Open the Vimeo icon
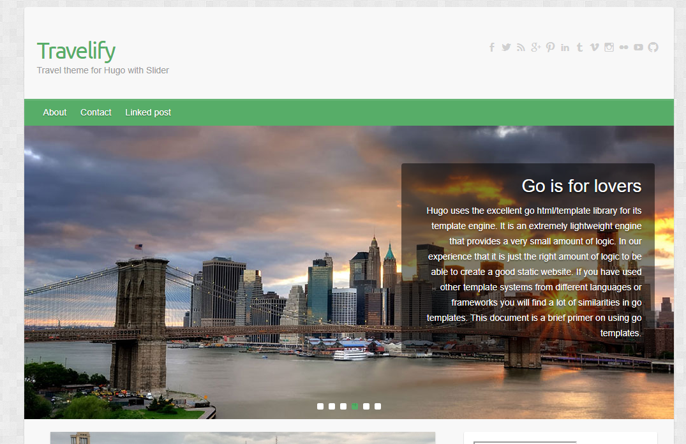 (594, 47)
